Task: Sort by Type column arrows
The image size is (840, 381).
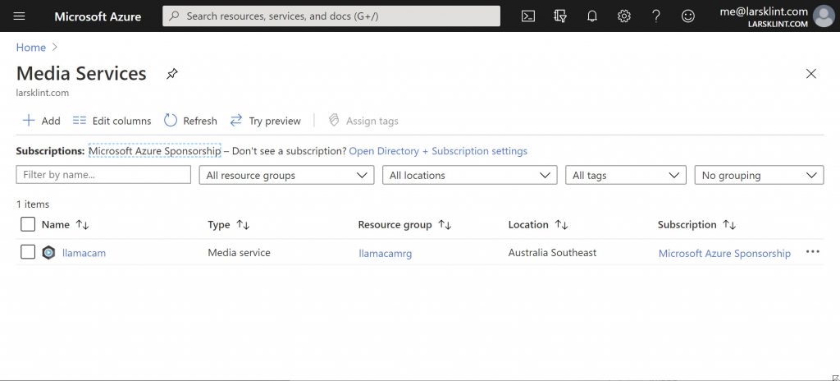Action: click(243, 225)
